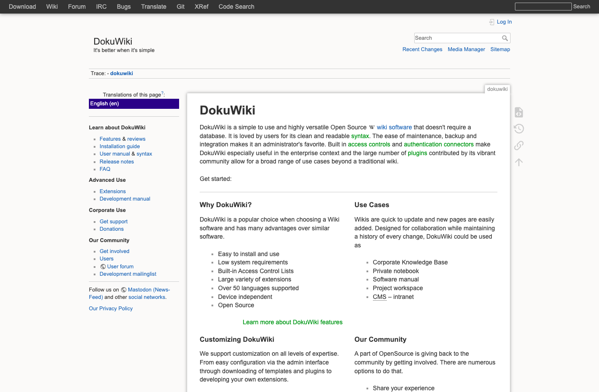Viewport: 599px width, 392px height.
Task: Show backlinks using the chain link icon
Action: [519, 145]
